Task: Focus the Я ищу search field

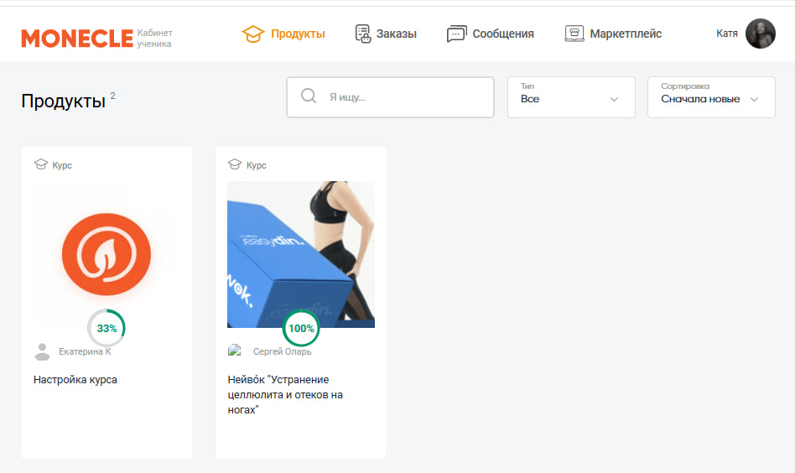Action: (x=403, y=97)
